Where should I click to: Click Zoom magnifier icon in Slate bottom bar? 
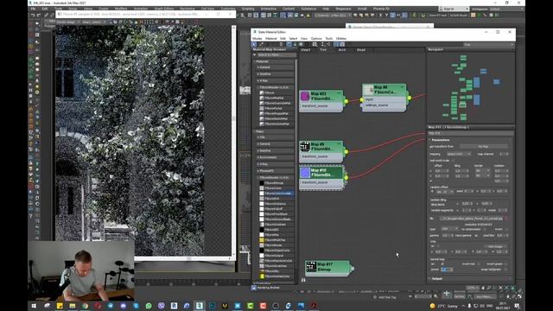[x=489, y=288]
